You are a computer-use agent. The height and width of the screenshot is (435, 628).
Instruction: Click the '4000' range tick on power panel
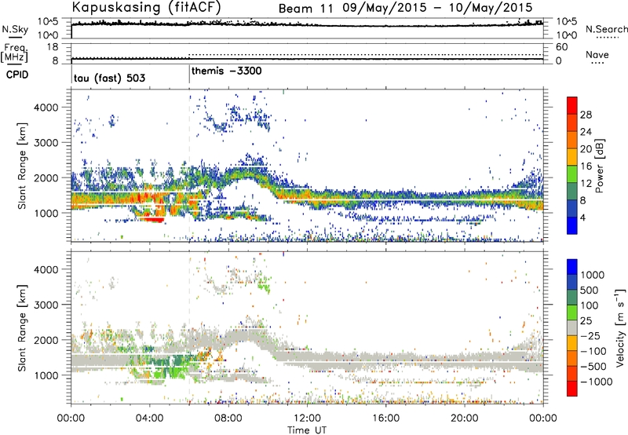(x=46, y=108)
